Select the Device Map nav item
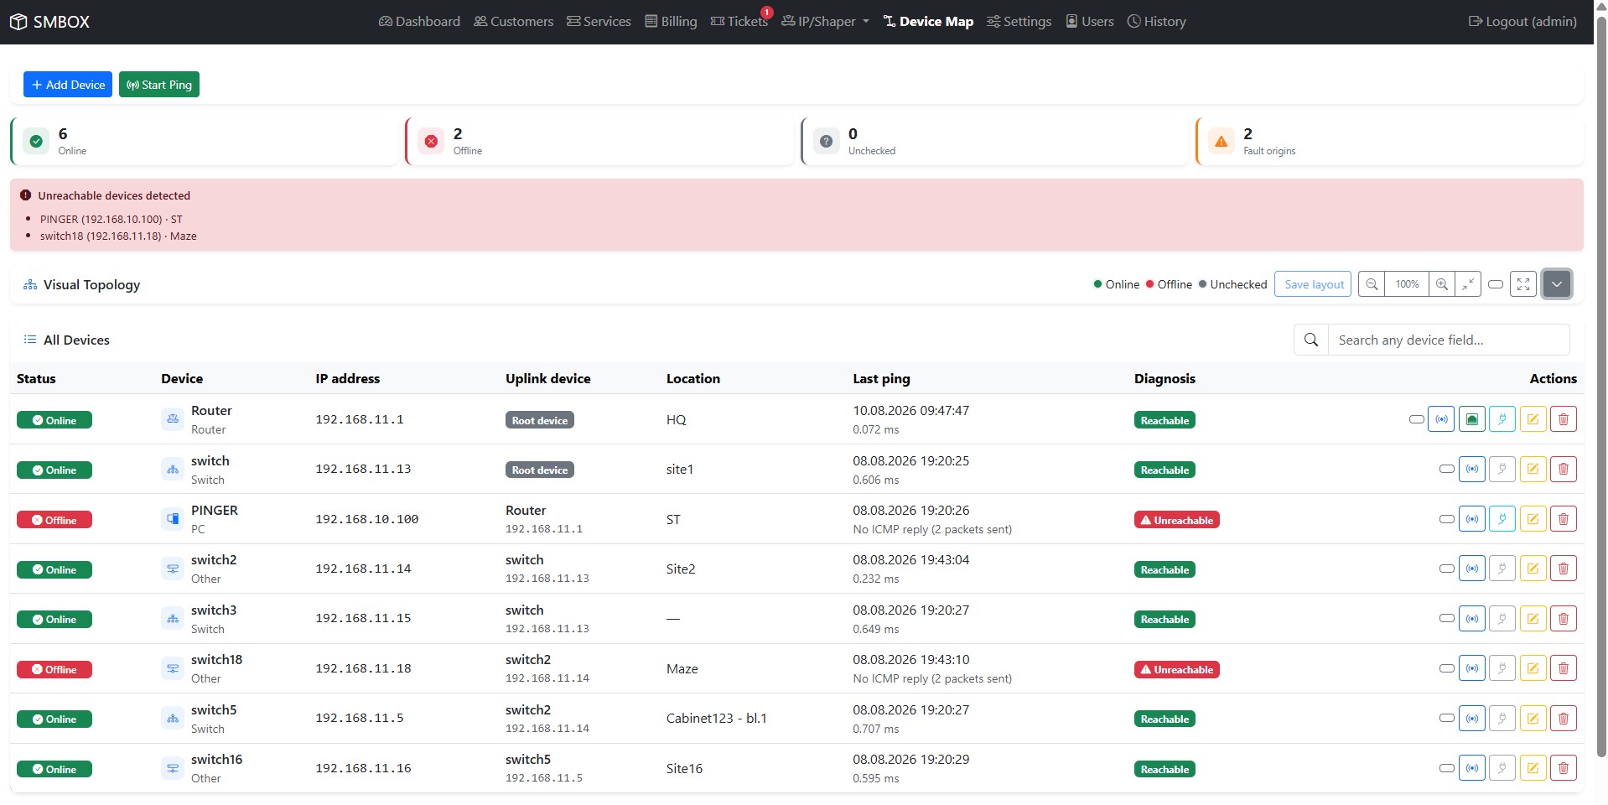The width and height of the screenshot is (1608, 805). click(x=928, y=22)
